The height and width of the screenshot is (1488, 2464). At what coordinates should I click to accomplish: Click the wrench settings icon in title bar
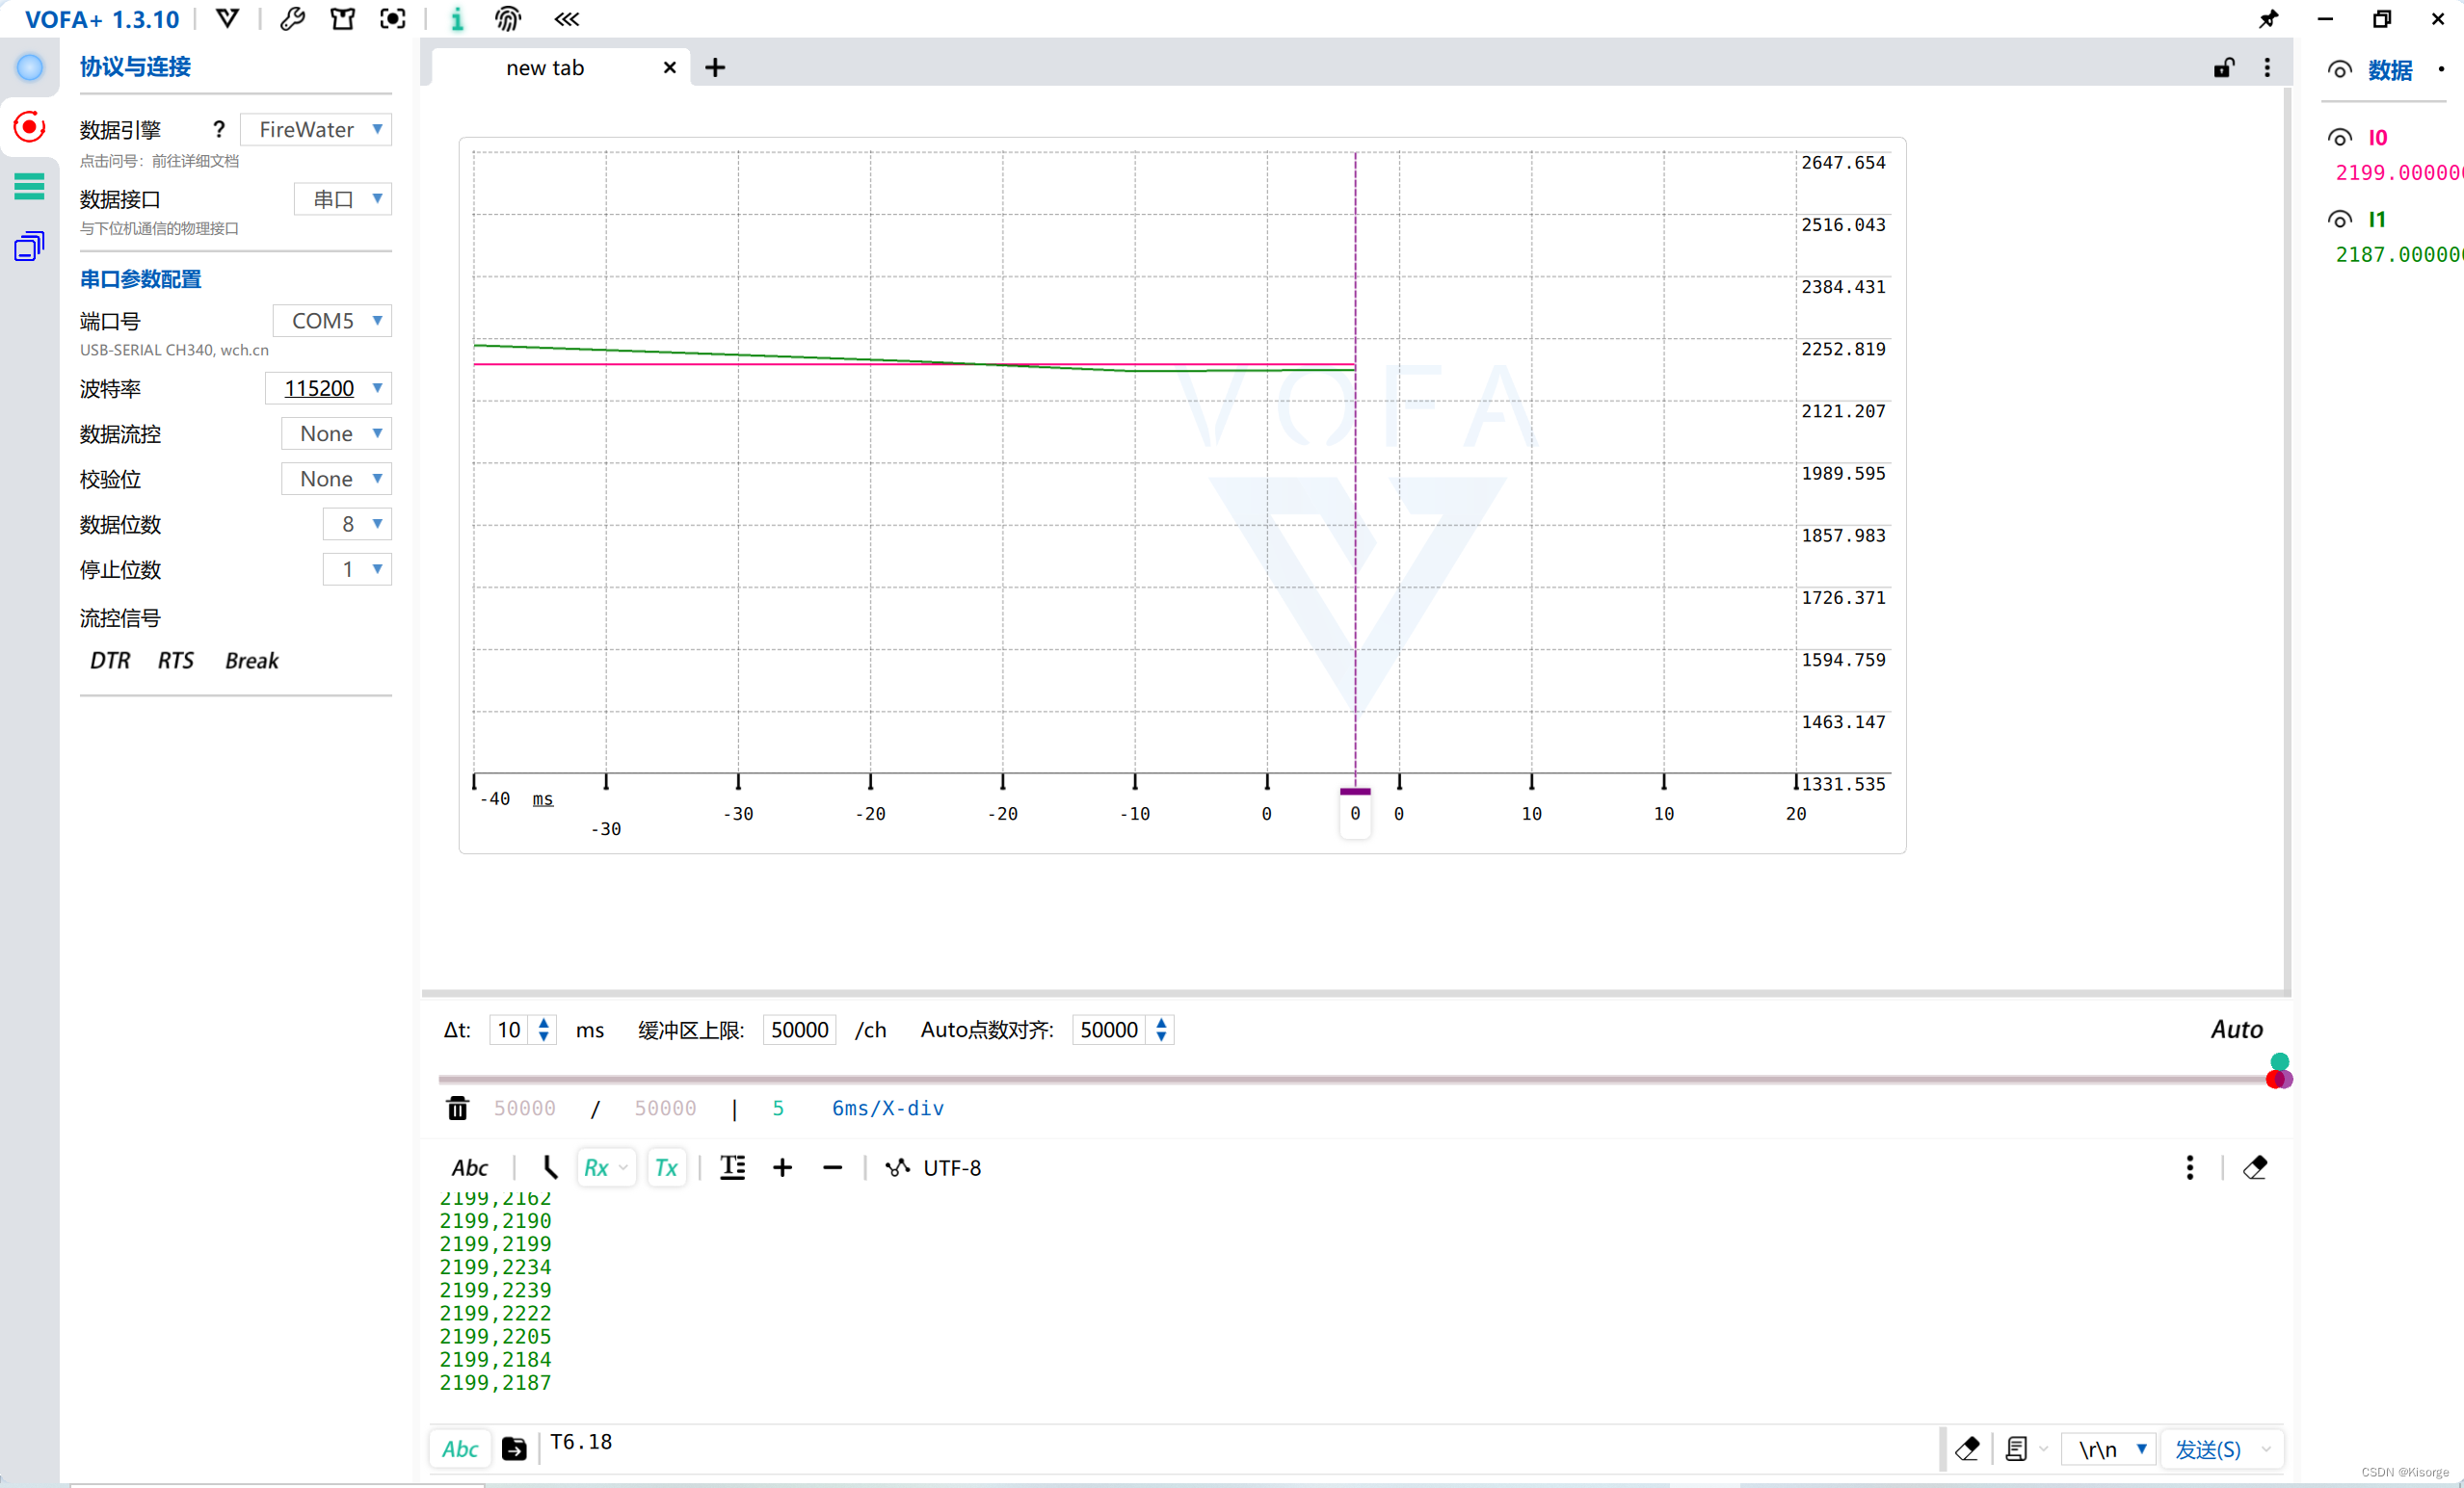(x=292, y=19)
